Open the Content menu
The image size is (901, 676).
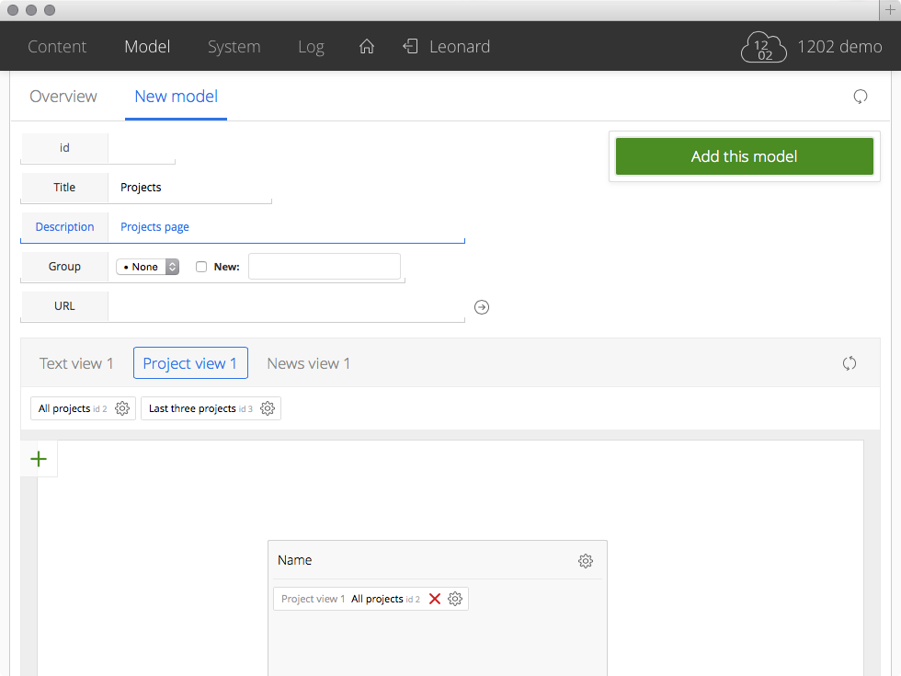point(57,47)
